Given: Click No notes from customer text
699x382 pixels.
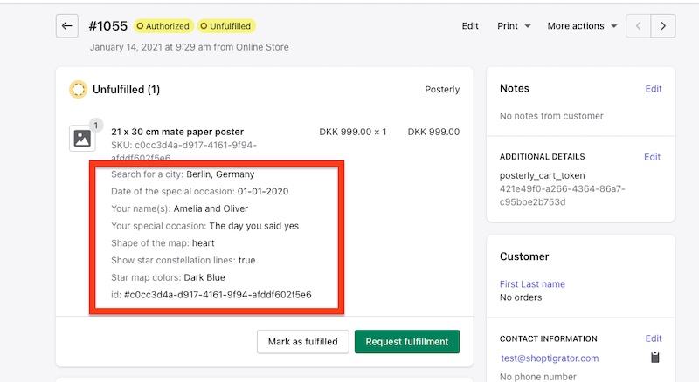Looking at the screenshot, I should point(551,116).
